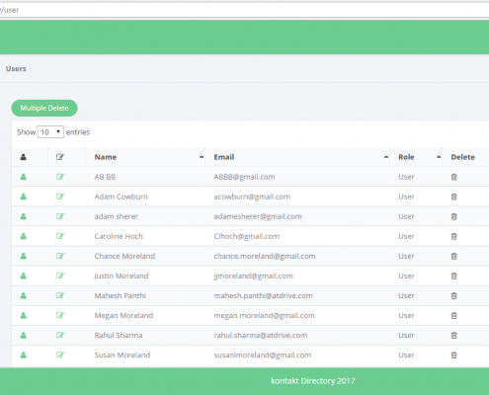
Task: Click the delete trash icon for AB BB
Action: tap(453, 177)
